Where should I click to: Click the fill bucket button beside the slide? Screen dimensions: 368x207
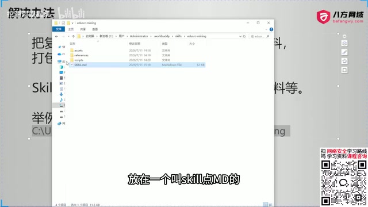point(344,62)
